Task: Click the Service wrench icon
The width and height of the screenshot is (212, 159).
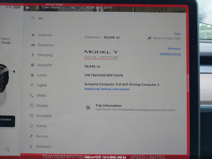Action: coord(31,136)
